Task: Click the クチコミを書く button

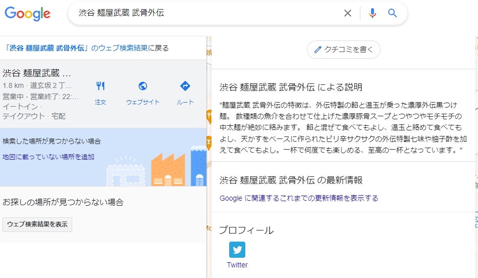Action: click(x=344, y=50)
